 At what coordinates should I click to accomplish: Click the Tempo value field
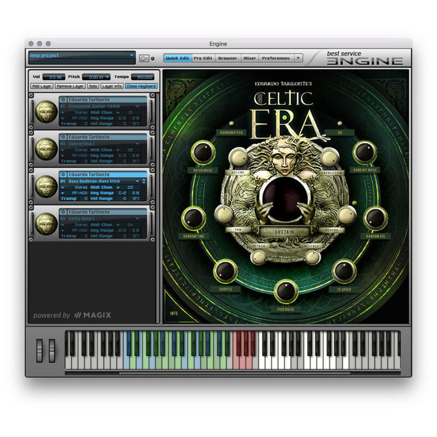142,77
